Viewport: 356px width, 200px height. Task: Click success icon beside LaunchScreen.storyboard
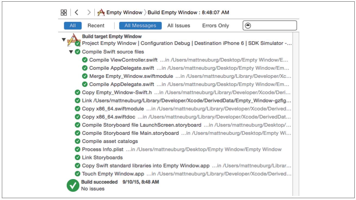coord(77,125)
